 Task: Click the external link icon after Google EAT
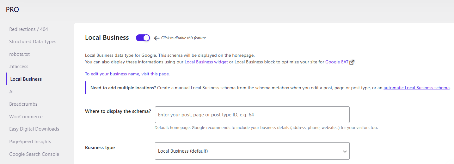(x=352, y=62)
